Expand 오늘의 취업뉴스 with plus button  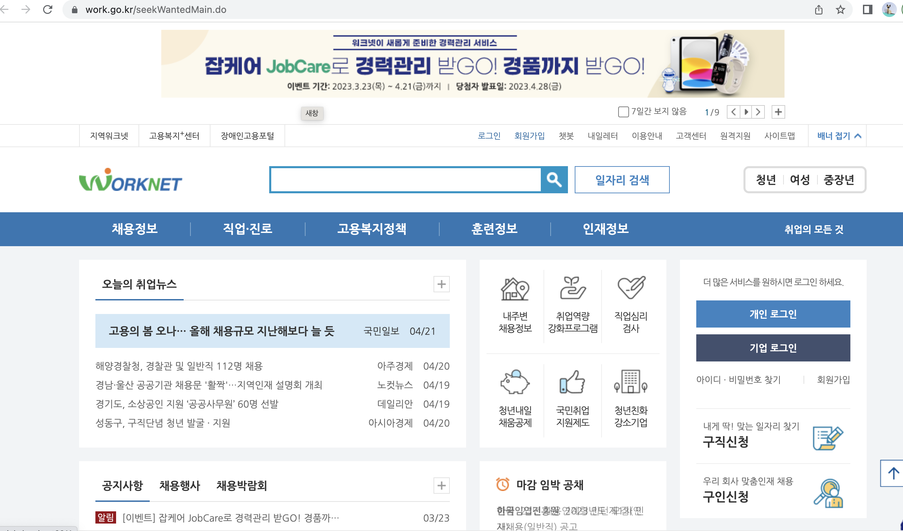pyautogui.click(x=441, y=284)
